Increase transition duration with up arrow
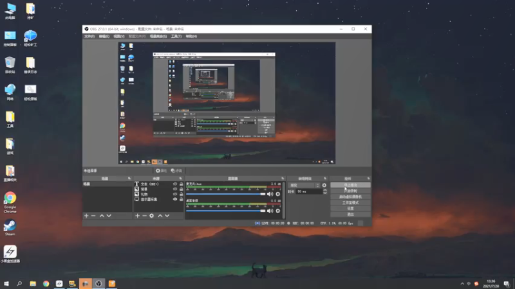Image resolution: width=515 pixels, height=289 pixels. [x=325, y=190]
